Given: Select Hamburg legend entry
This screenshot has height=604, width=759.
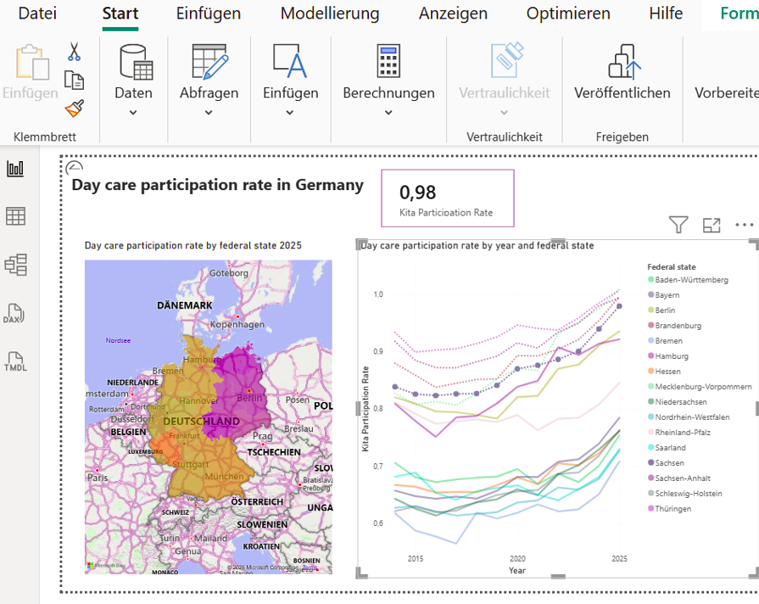Looking at the screenshot, I should [x=668, y=356].
